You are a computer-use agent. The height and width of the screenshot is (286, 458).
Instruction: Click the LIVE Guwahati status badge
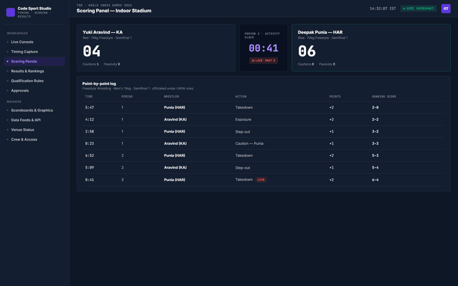point(418,8)
